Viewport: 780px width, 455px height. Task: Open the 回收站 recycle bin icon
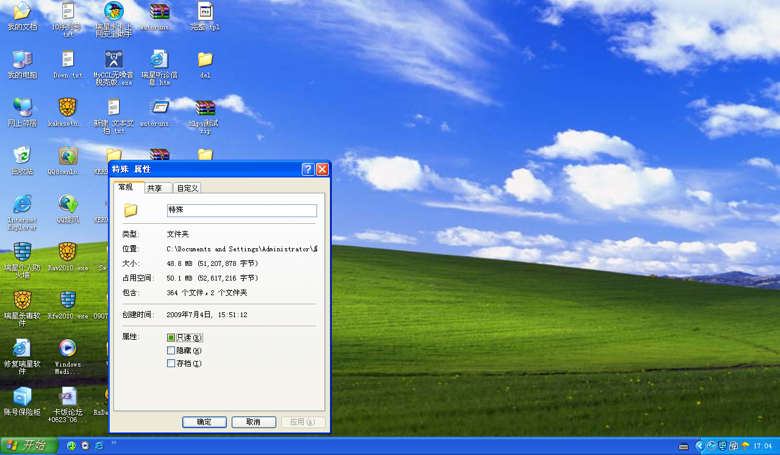(x=22, y=157)
